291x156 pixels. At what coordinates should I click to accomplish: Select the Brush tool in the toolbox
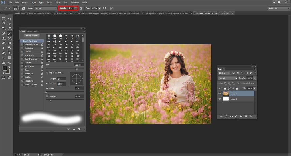9,33
